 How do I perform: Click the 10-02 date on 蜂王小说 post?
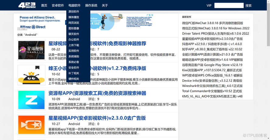[x=56, y=74]
